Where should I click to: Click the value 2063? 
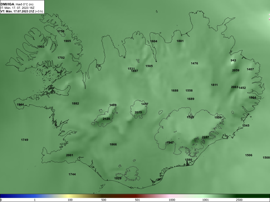pos(235,87)
